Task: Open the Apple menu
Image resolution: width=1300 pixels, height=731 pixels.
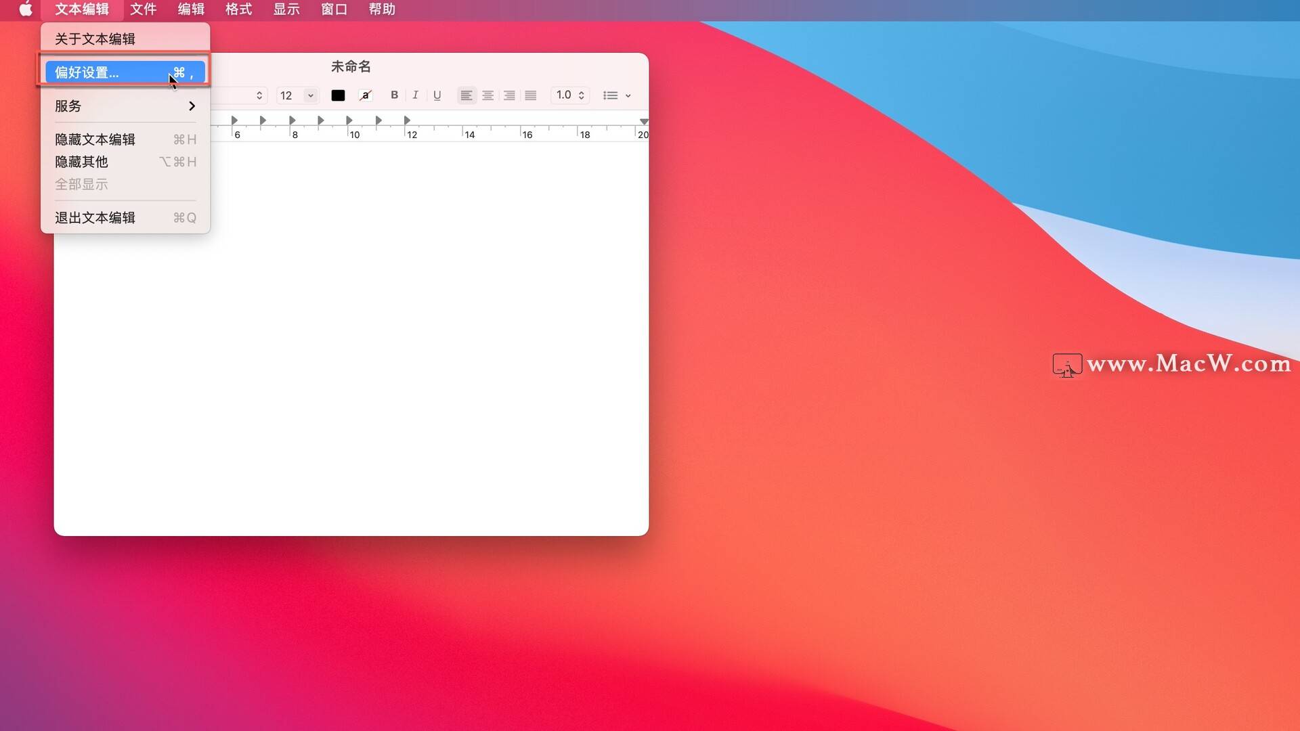Action: 26,9
